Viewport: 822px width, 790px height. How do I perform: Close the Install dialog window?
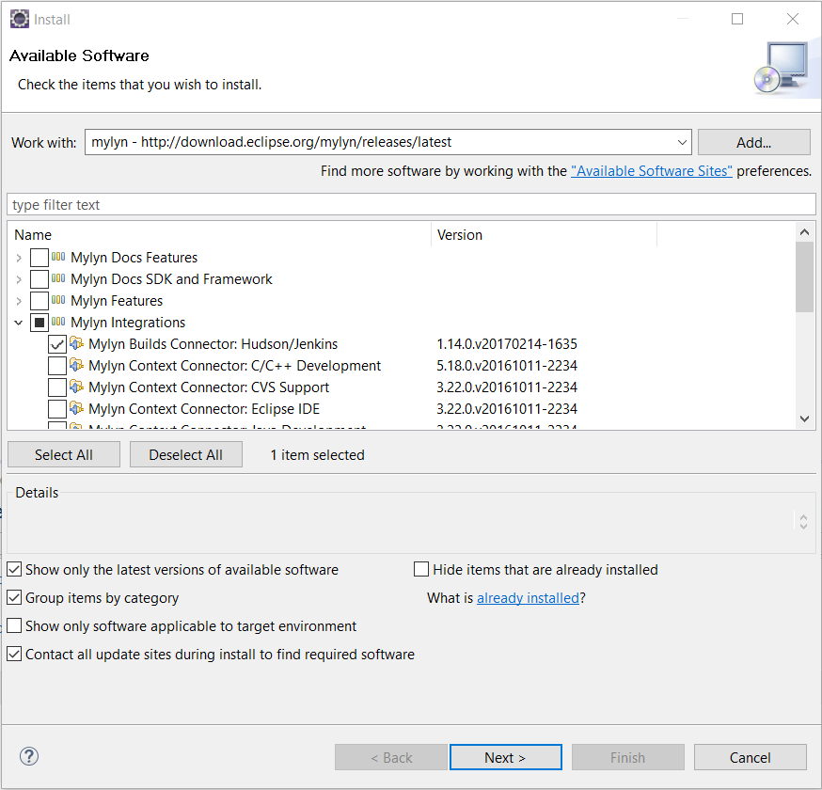(x=793, y=19)
